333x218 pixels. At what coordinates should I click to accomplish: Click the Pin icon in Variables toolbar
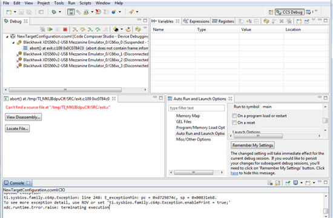(307, 21)
